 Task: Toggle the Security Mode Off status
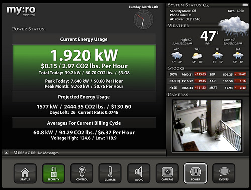click(x=183, y=11)
